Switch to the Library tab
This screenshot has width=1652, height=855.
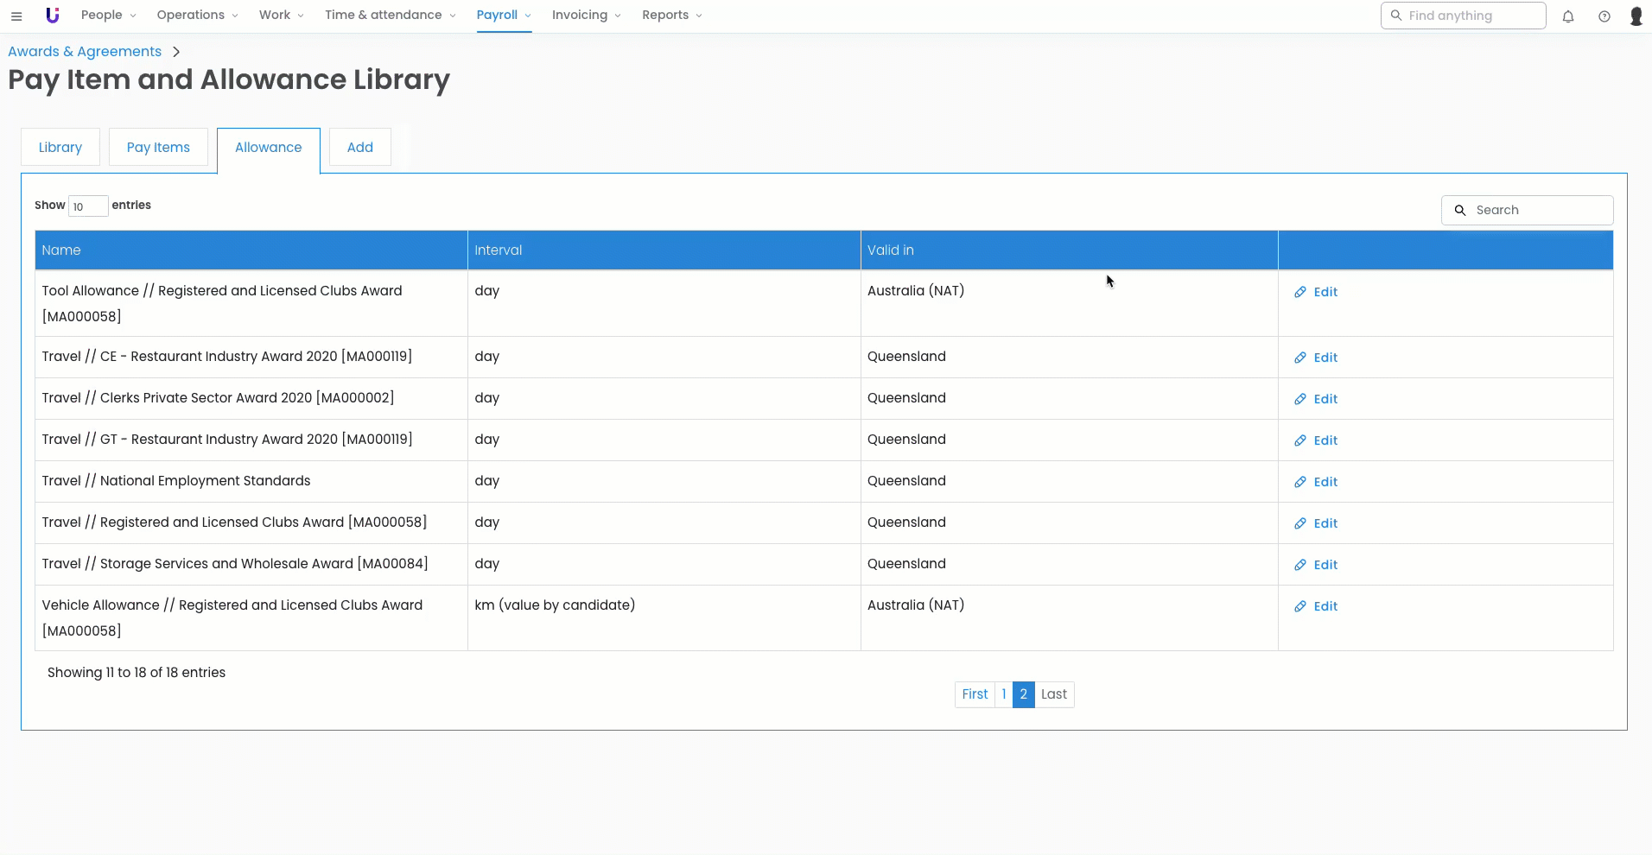point(60,147)
